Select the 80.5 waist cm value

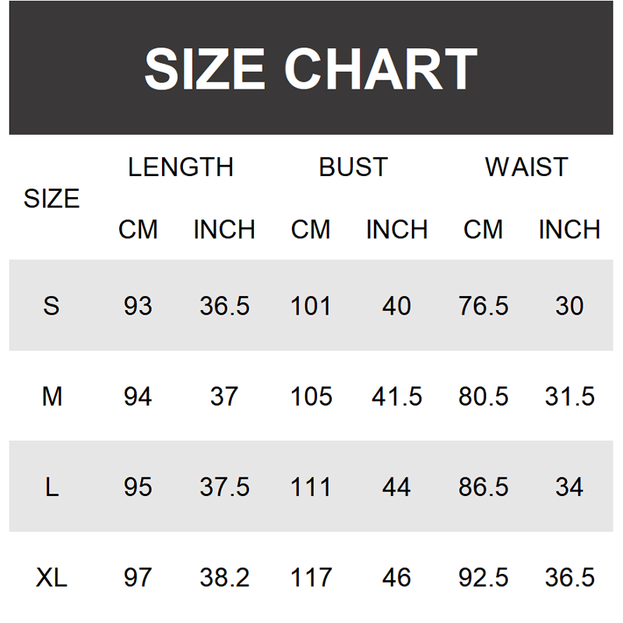click(483, 397)
